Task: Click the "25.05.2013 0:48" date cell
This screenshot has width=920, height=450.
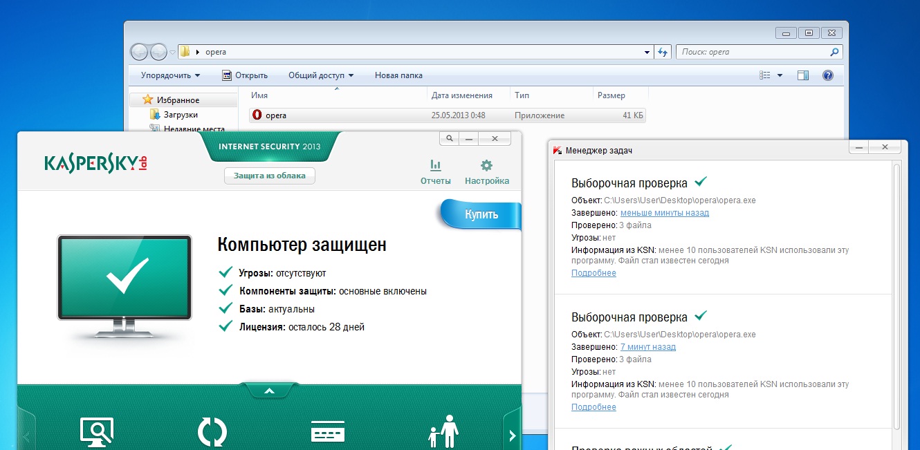Action: click(x=458, y=115)
